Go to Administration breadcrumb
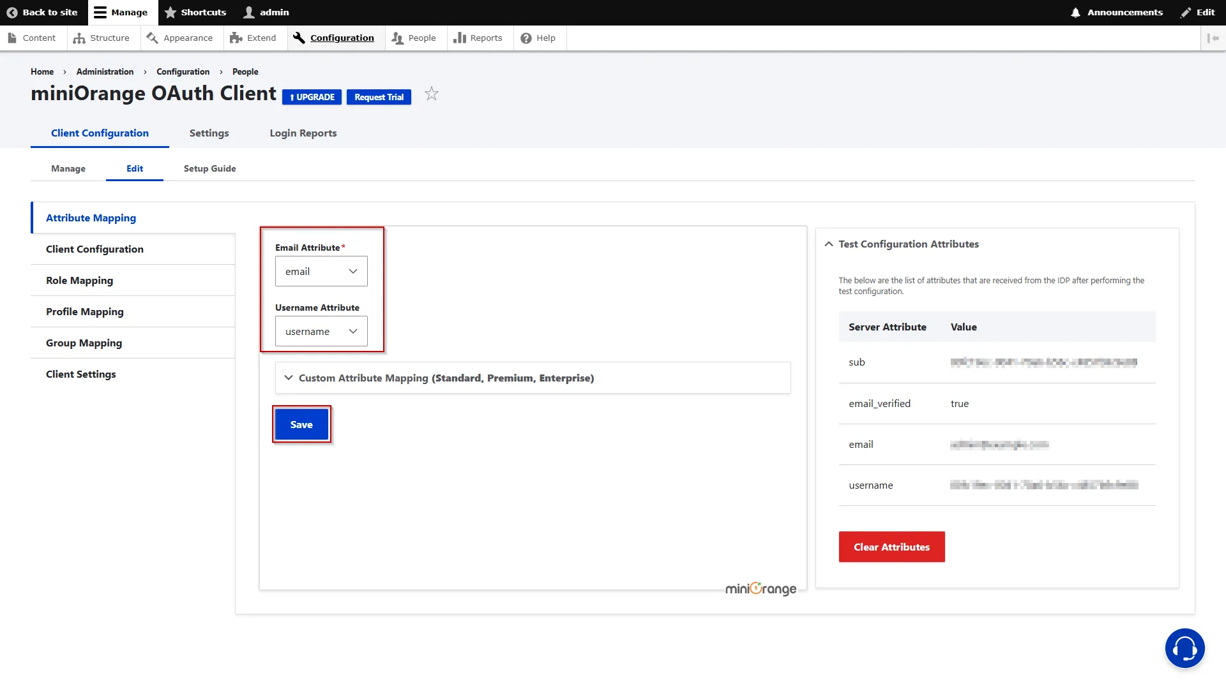1226x689 pixels. coord(105,71)
